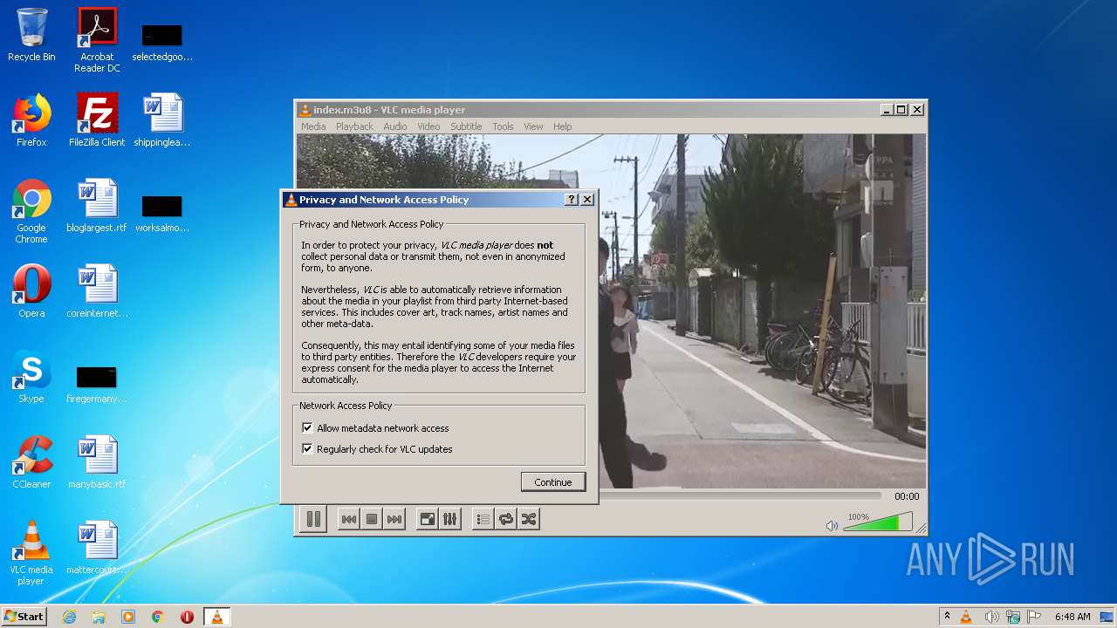Open Windows Media Player taskbar icon

[x=128, y=617]
